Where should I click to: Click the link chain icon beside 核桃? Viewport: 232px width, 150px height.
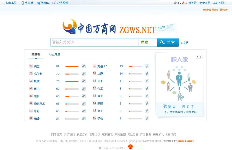click(147, 118)
